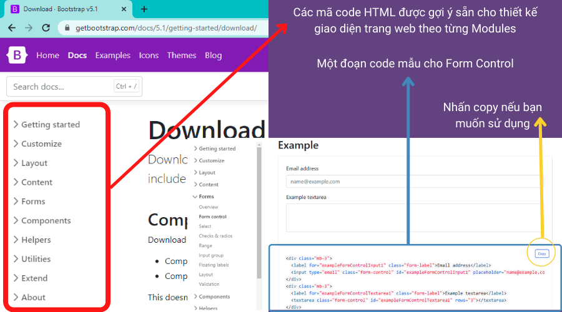Open the Checks & radios link
Image resolution: width=562 pixels, height=312 pixels.
215,236
